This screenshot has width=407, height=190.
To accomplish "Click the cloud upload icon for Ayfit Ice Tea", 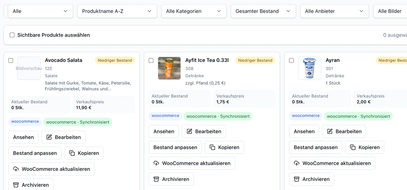I will click(156, 163).
